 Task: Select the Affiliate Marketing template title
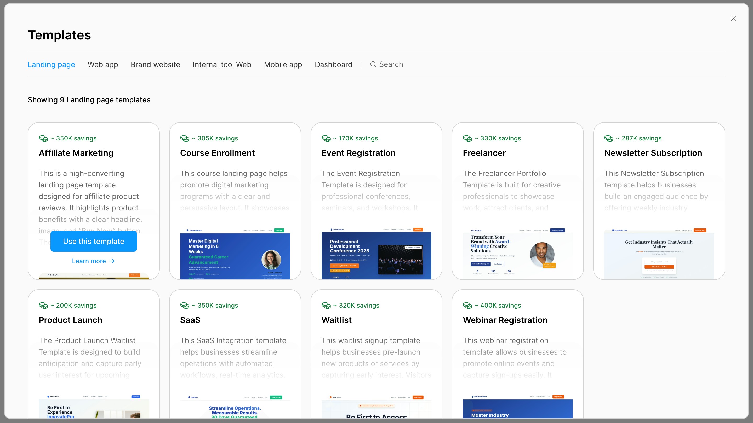tap(76, 153)
